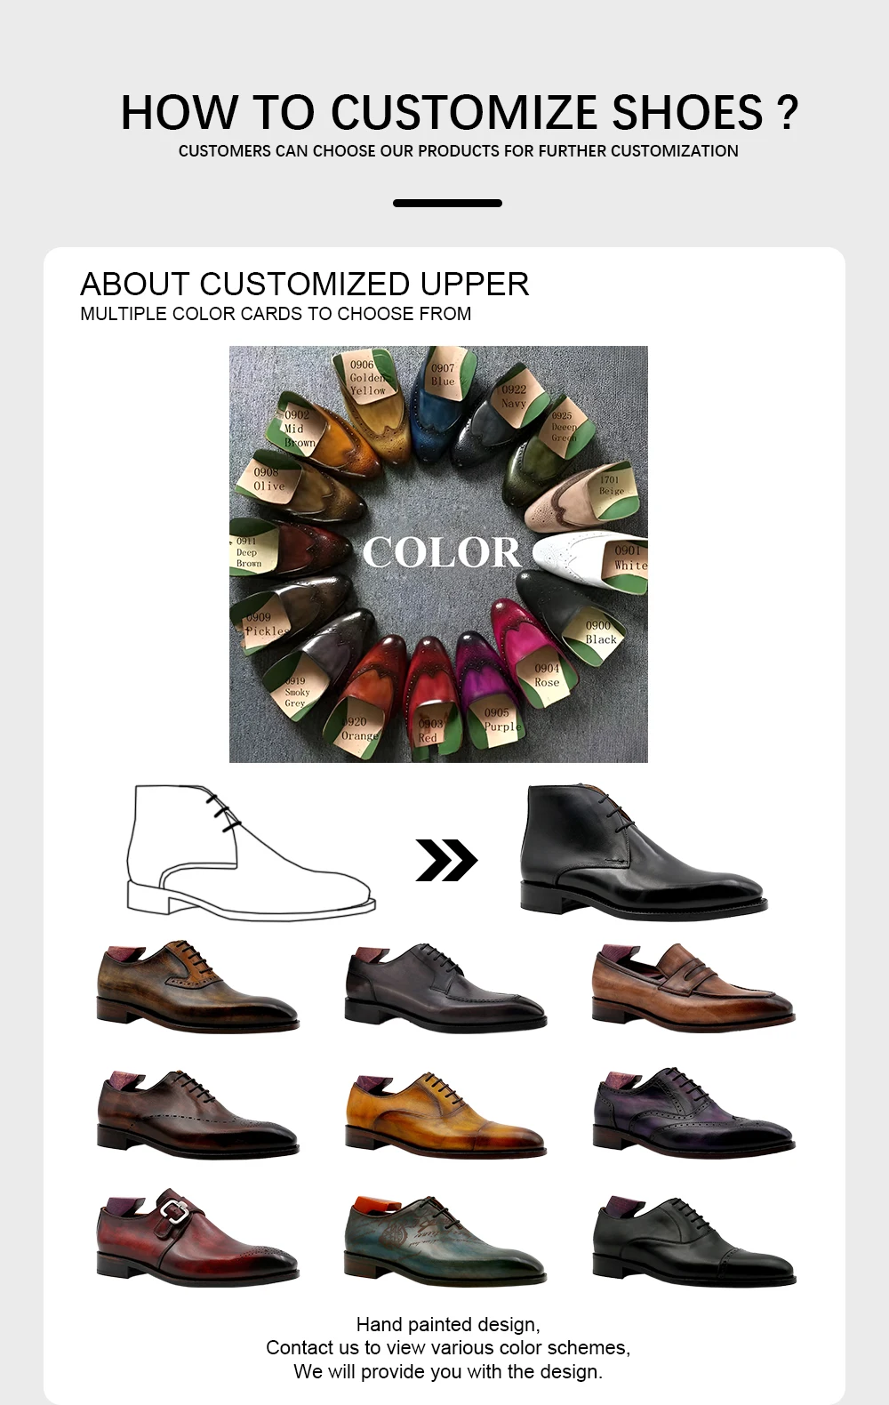Click the double chevron arrow icon
The width and height of the screenshot is (889, 1405).
pyautogui.click(x=446, y=860)
